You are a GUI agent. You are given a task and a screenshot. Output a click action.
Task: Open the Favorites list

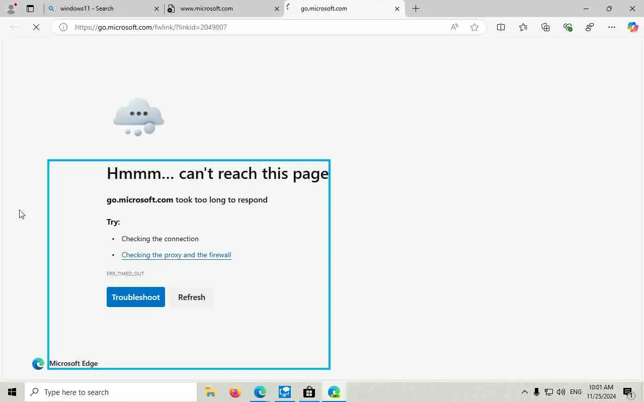[523, 27]
